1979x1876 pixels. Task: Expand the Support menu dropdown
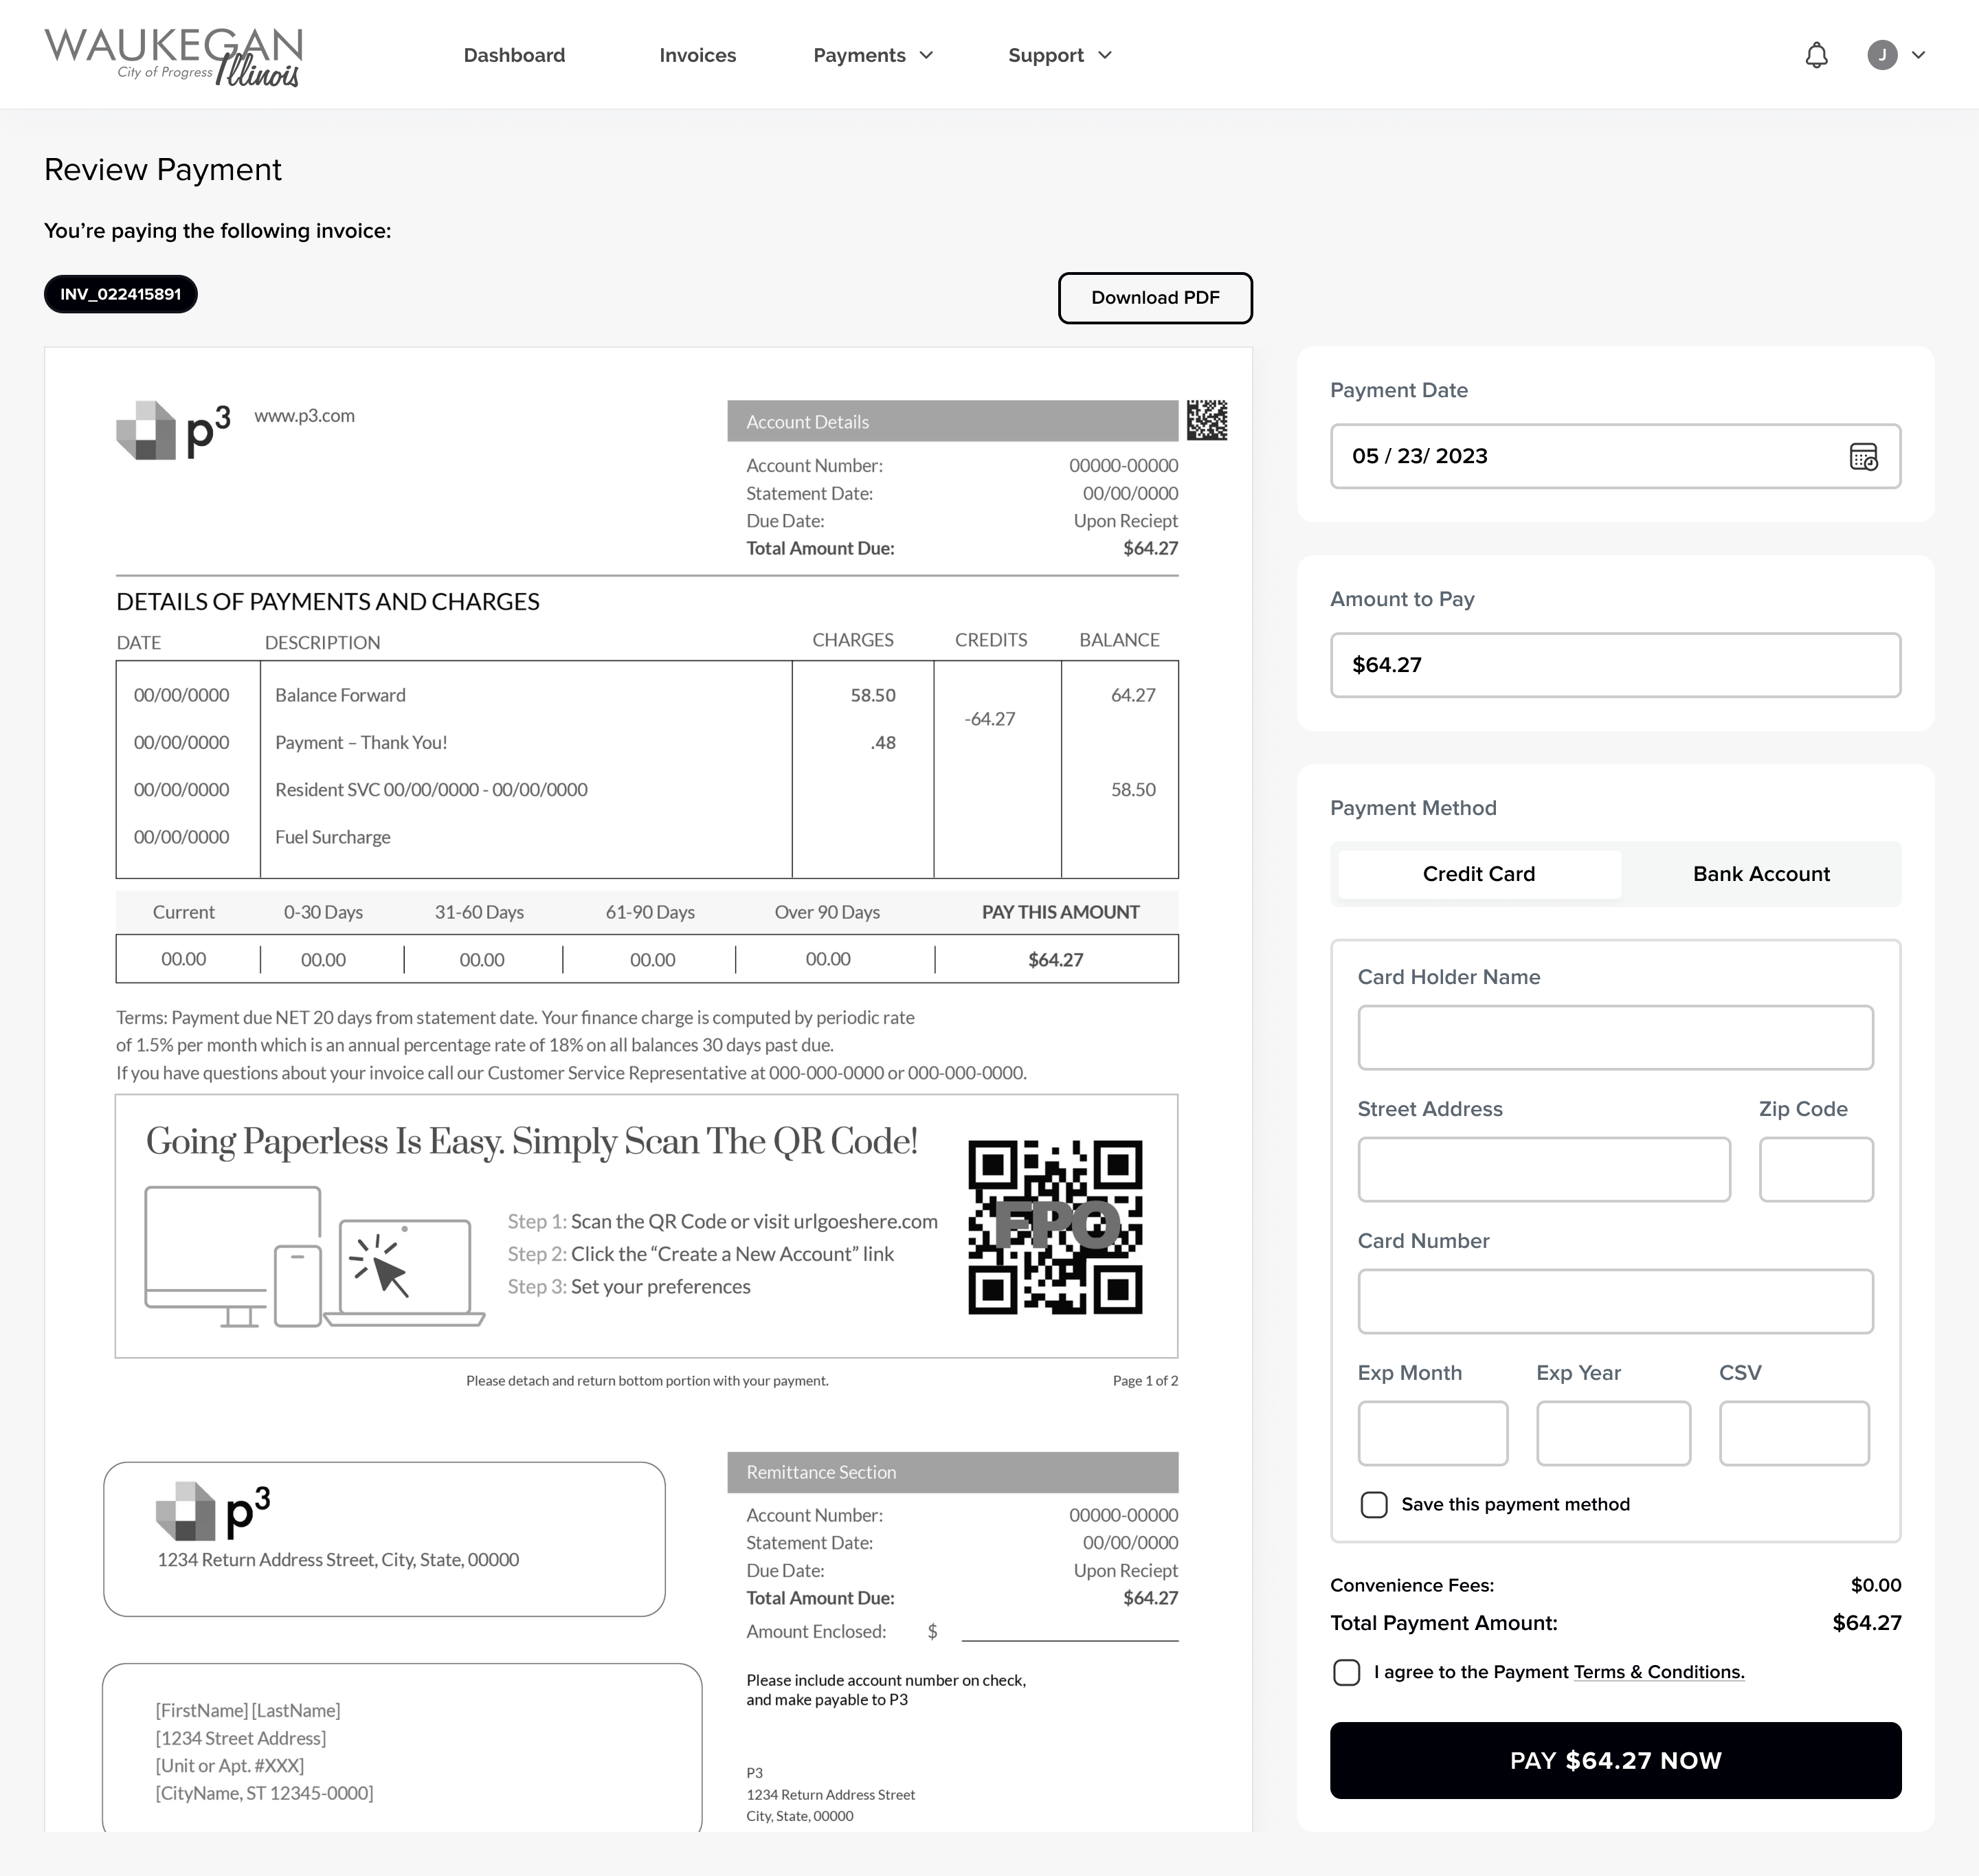(1059, 55)
